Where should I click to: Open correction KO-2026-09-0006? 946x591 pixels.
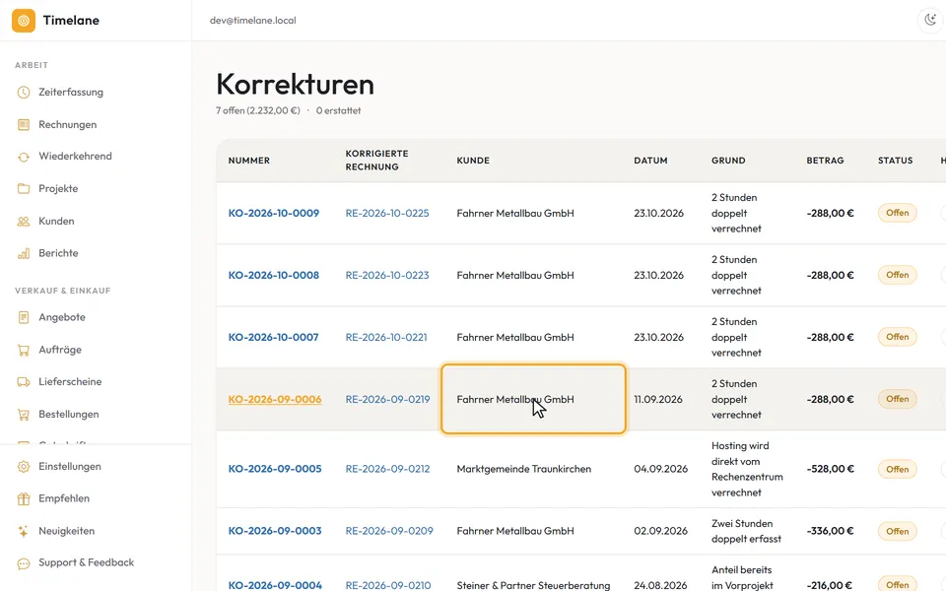pyautogui.click(x=275, y=399)
